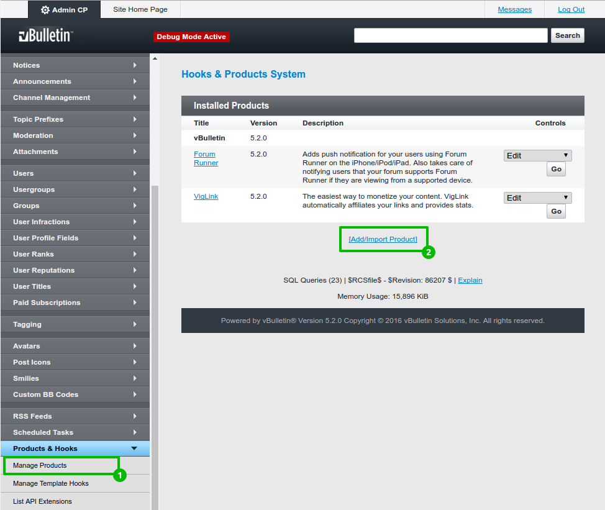This screenshot has width=605, height=510.
Task: Expand the Moderation menu section
Action: (x=75, y=135)
